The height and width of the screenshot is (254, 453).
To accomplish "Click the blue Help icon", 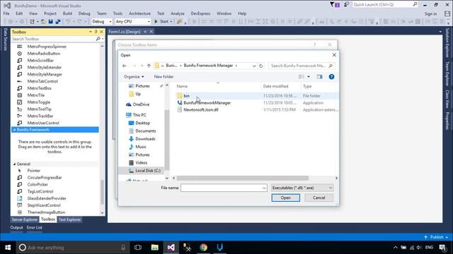I will (331, 77).
